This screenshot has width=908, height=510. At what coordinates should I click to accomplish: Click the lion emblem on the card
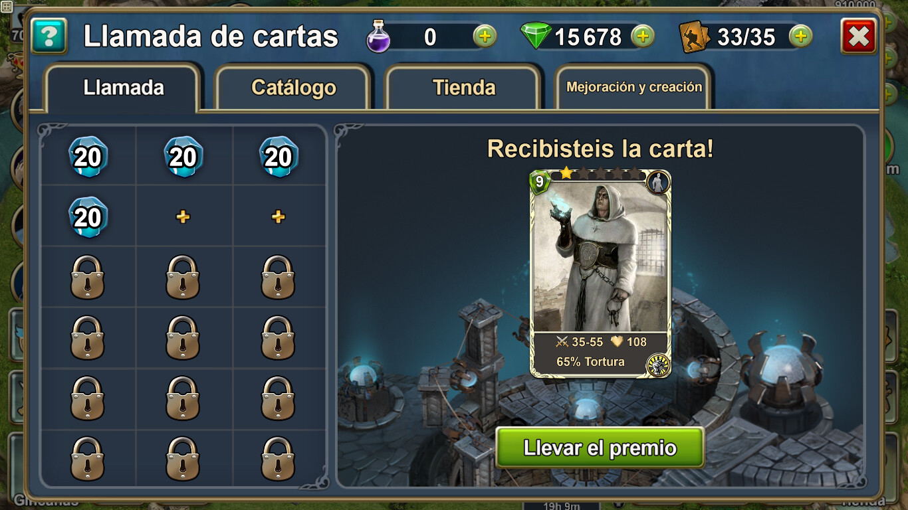click(658, 365)
